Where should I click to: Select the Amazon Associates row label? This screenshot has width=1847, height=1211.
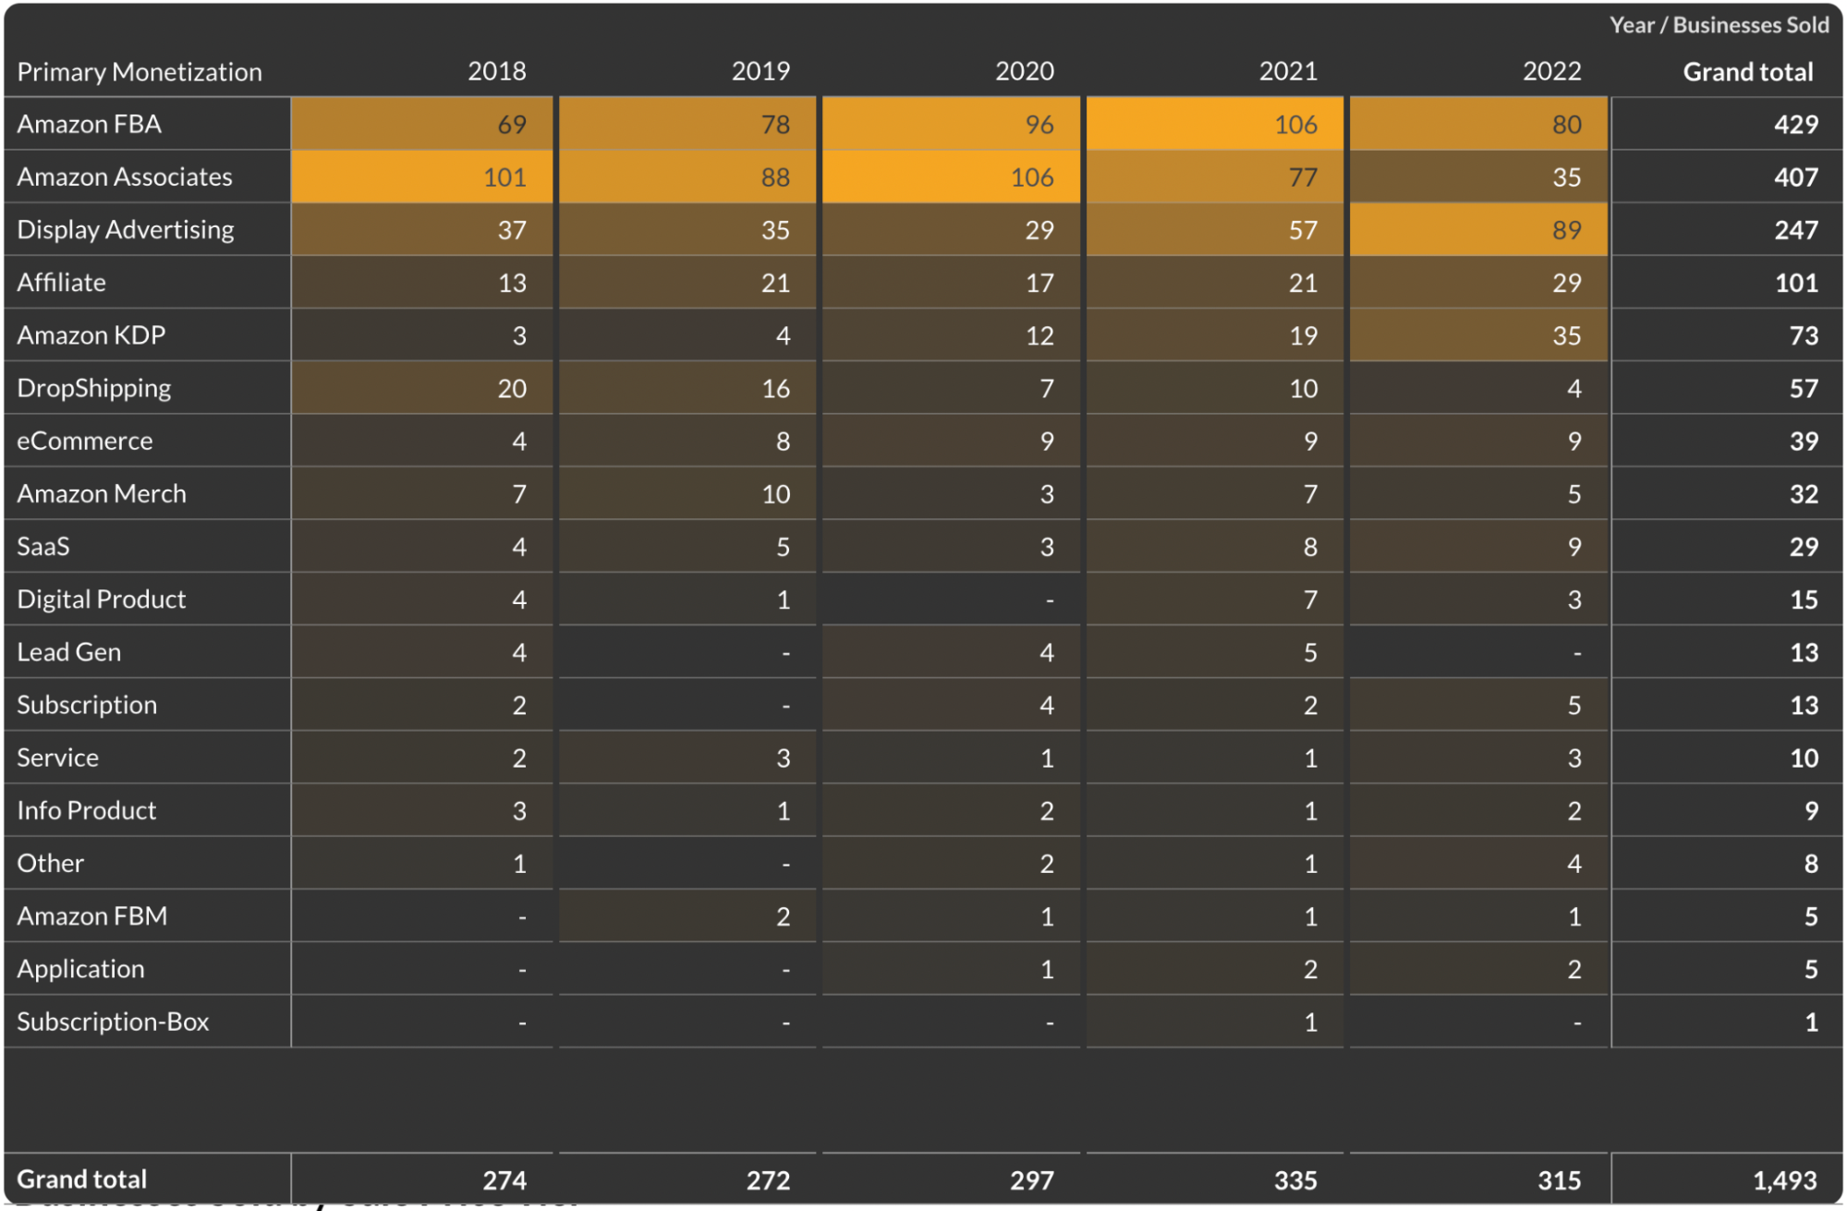click(124, 176)
